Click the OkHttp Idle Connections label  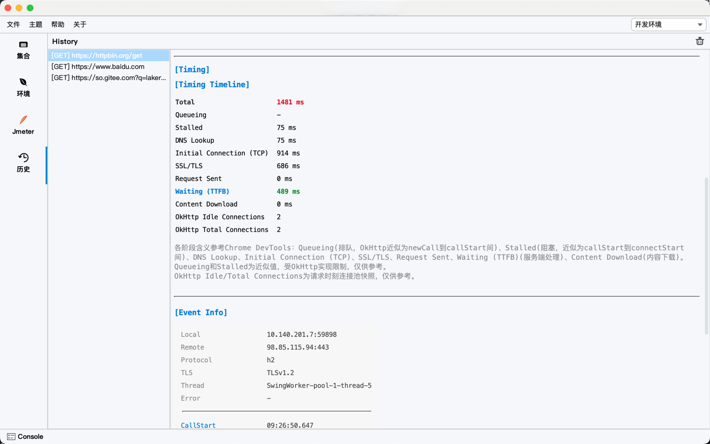tap(220, 217)
